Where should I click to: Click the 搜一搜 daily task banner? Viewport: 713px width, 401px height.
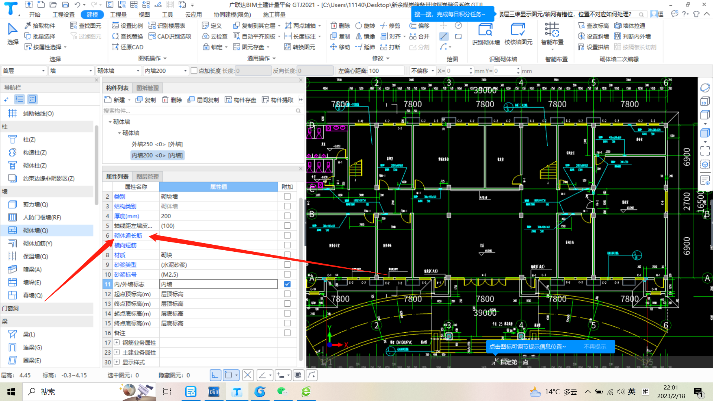coord(452,14)
